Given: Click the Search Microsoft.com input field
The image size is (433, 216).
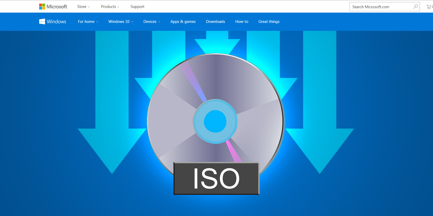Looking at the screenshot, I should 380,7.
